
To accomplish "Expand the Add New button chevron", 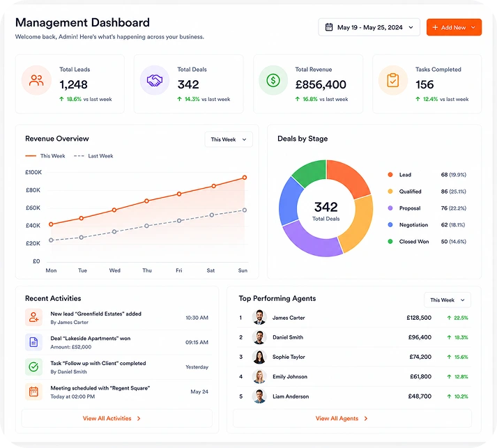I will pos(473,28).
